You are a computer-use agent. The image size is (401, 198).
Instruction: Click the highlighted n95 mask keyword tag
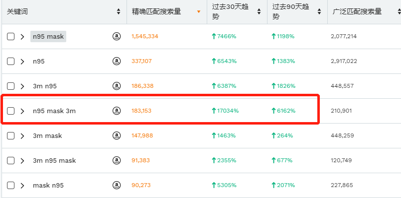48,36
